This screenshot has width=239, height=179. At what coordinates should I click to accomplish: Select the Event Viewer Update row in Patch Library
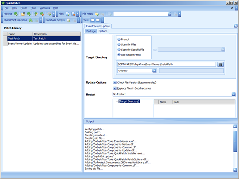pyautogui.click(x=41, y=44)
